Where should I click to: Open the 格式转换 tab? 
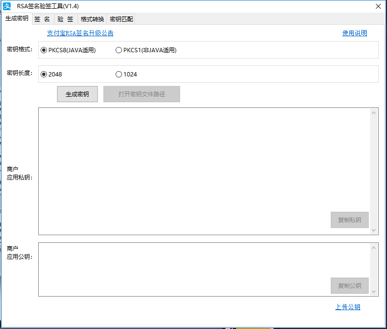(92, 19)
